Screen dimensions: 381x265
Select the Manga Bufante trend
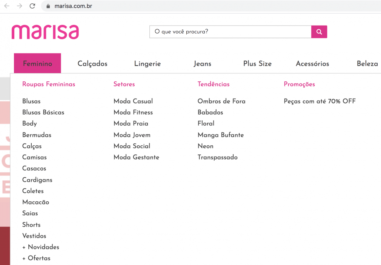click(221, 135)
